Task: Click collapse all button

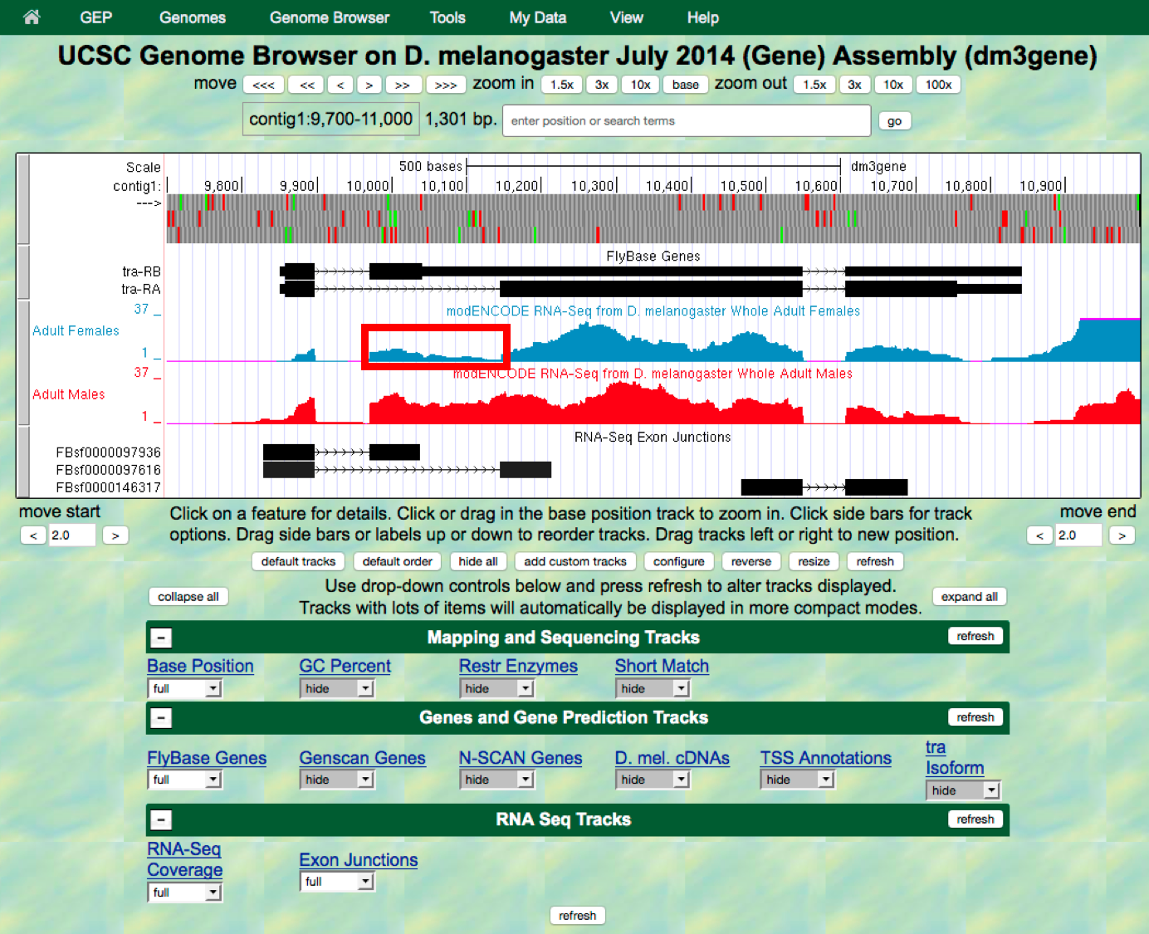Action: 188,597
